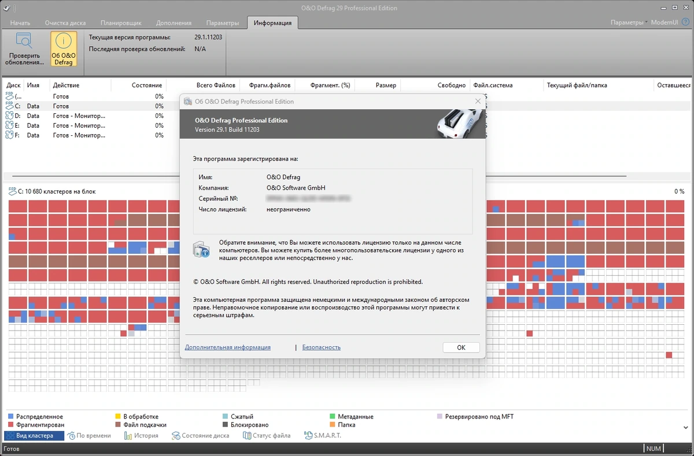This screenshot has width=694, height=456.
Task: Sort by the Имя column header
Action: point(33,85)
